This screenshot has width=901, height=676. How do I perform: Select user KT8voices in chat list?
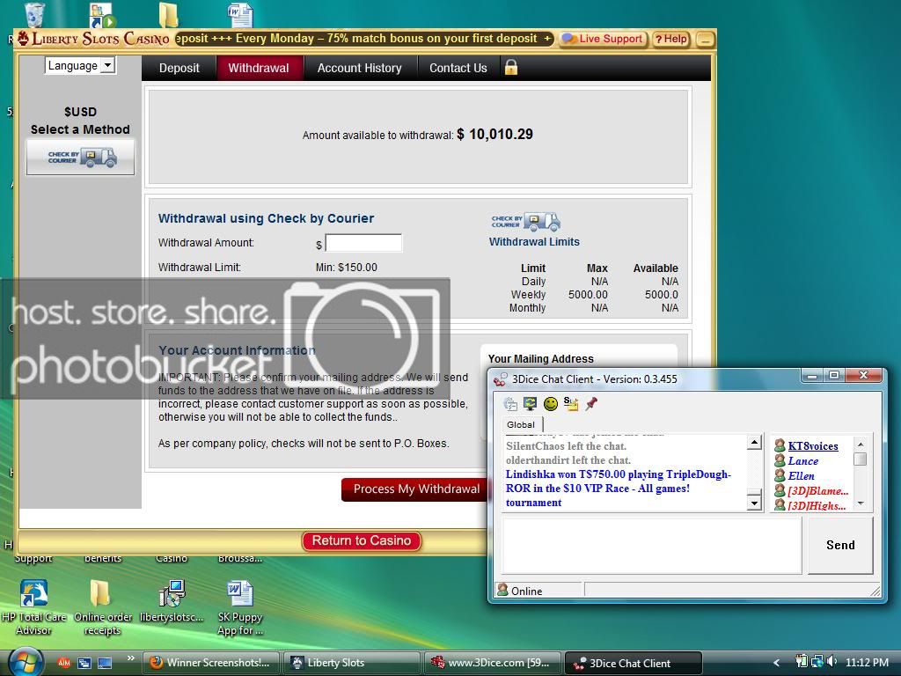(812, 446)
